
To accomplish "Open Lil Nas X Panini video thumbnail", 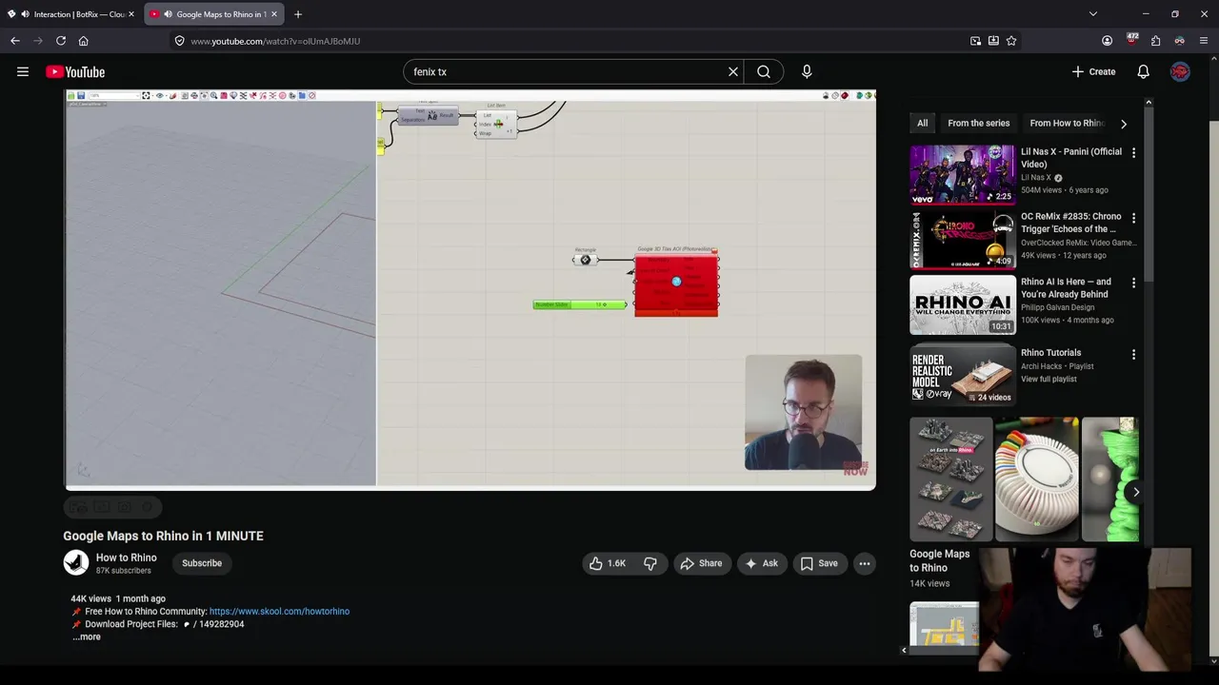I will click(x=962, y=175).
